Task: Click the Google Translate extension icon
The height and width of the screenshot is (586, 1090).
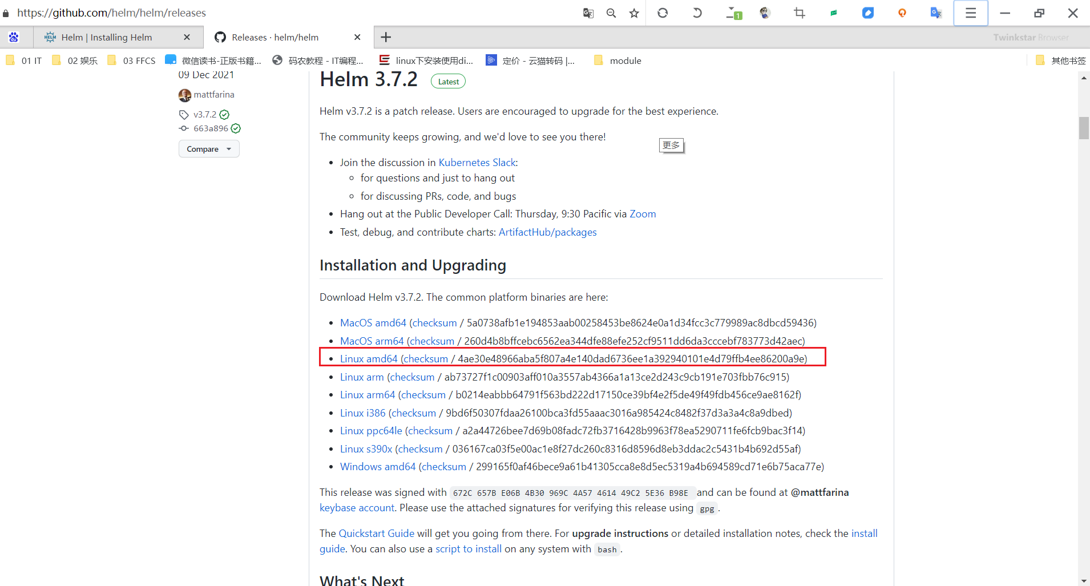Action: [936, 13]
